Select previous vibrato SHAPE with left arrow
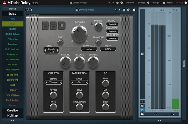The image size is (188, 124). coord(46,82)
